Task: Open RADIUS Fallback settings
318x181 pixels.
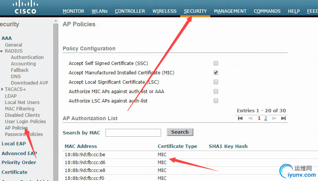Action: coord(20,70)
